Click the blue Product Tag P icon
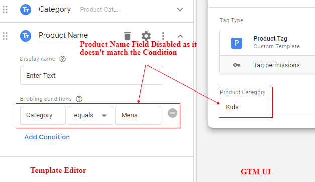 point(237,43)
